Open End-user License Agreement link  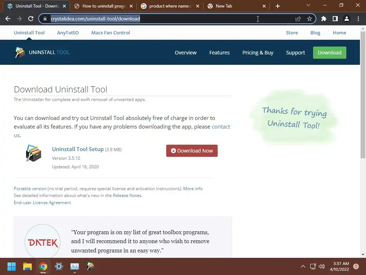(x=42, y=203)
